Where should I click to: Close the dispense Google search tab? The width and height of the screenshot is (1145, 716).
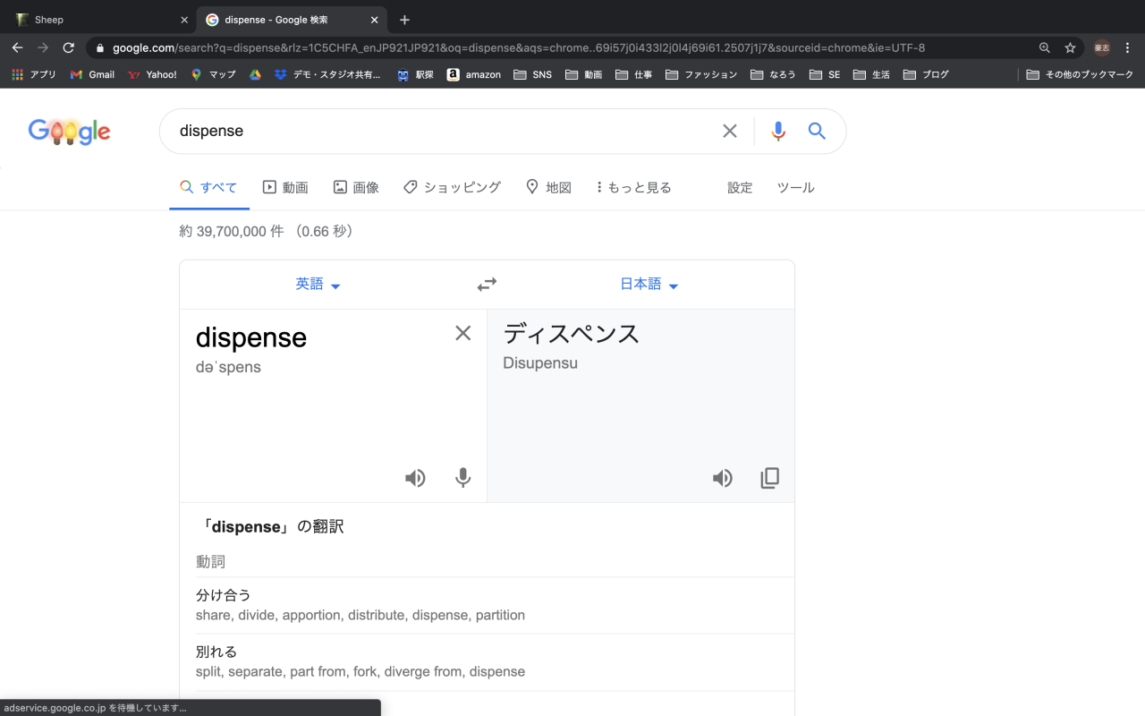click(373, 20)
